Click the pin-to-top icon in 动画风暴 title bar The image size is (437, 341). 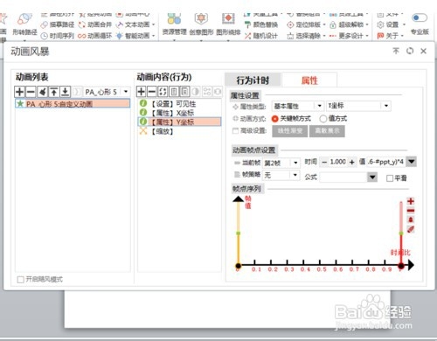[x=396, y=51]
